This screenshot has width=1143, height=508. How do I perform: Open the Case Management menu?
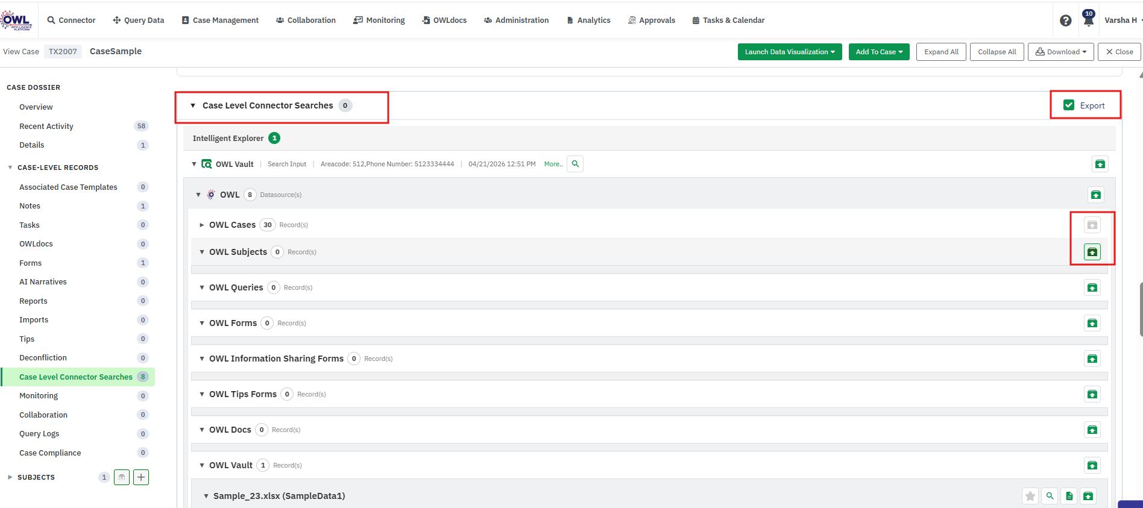tap(221, 20)
